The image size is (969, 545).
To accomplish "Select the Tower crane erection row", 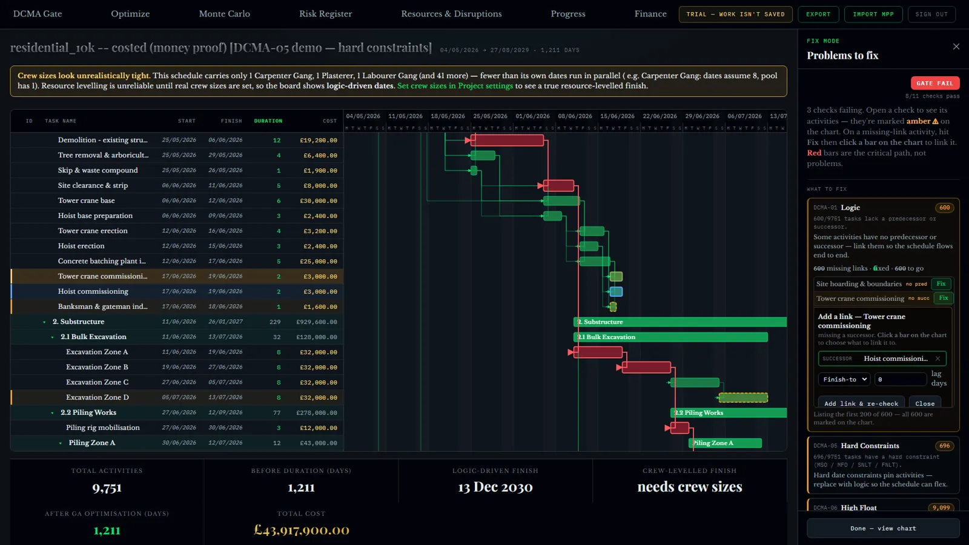I will (x=177, y=231).
